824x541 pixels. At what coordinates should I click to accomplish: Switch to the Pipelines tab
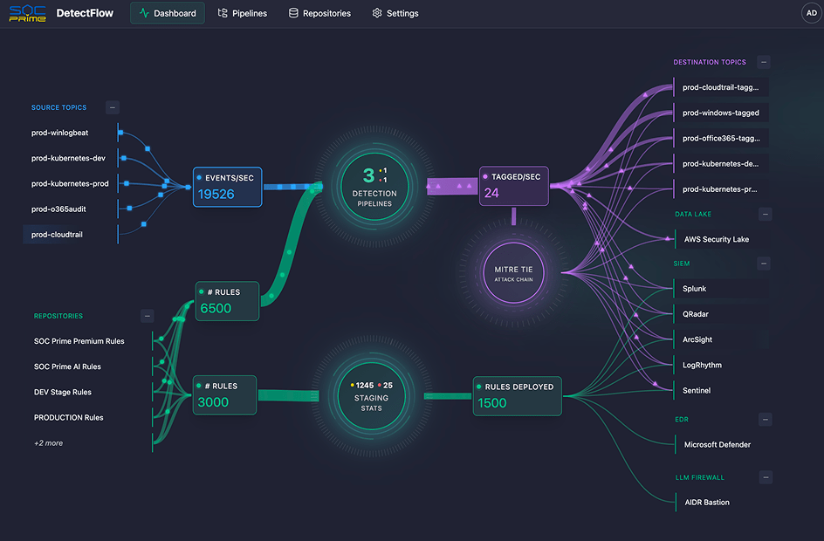(243, 13)
